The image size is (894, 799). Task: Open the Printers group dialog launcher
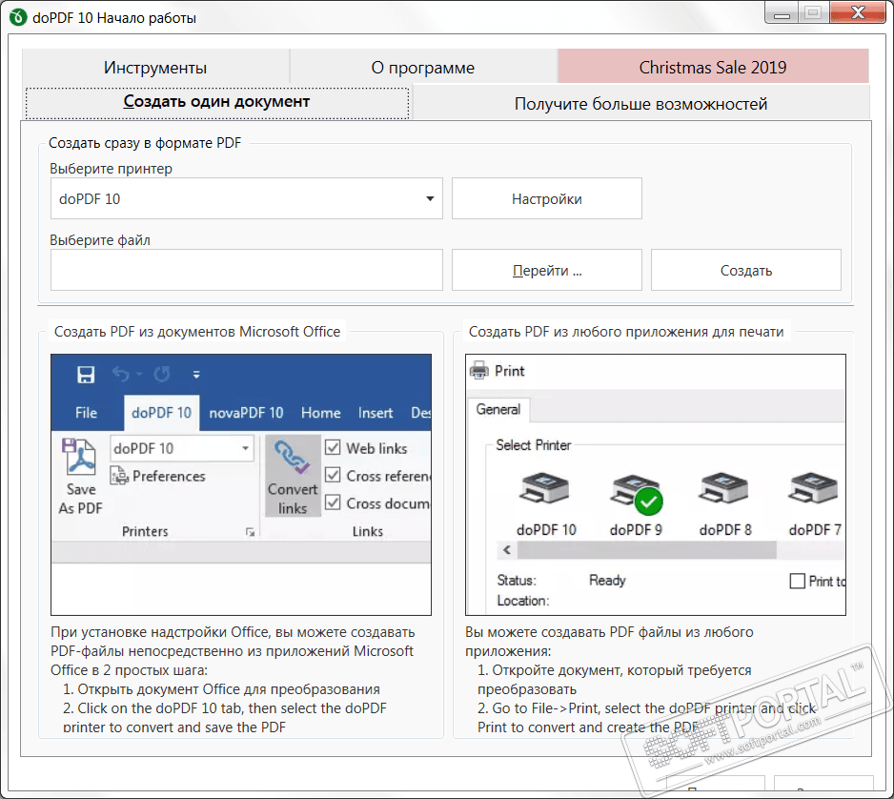(x=250, y=532)
